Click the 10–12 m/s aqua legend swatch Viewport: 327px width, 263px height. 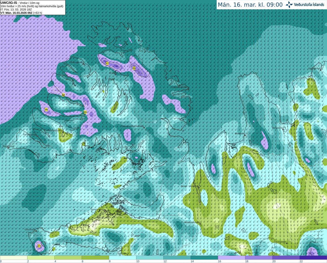pos(150,258)
